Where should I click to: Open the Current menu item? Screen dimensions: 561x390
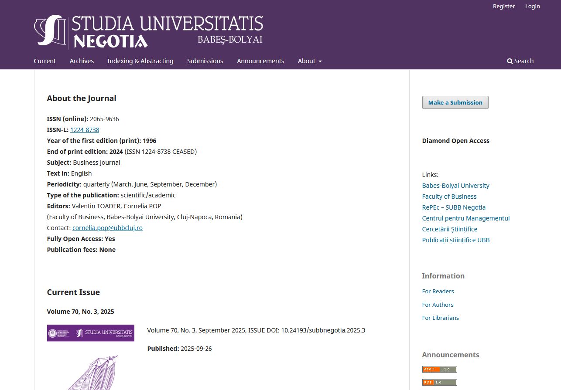pyautogui.click(x=45, y=61)
